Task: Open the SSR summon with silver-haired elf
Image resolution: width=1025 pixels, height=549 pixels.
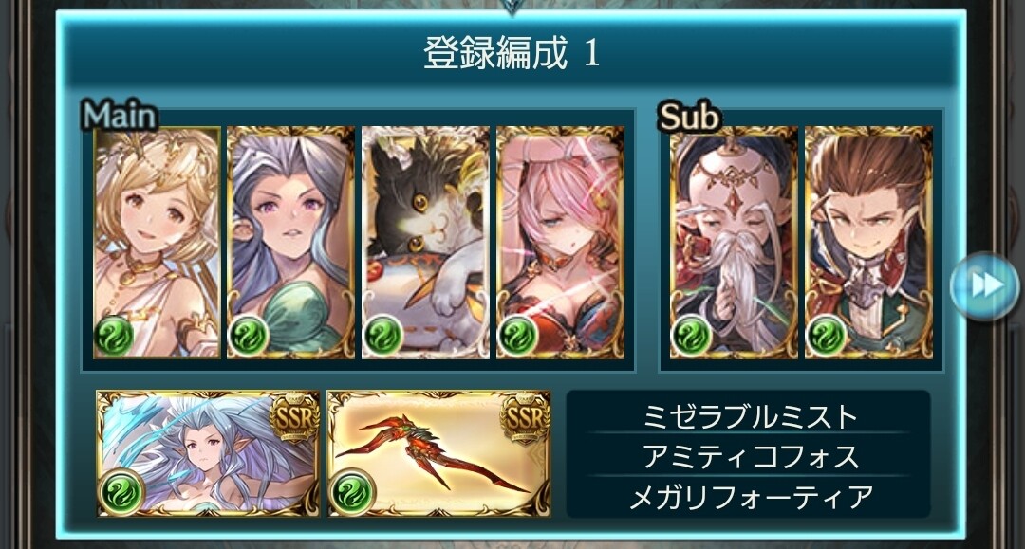Action: [208, 453]
